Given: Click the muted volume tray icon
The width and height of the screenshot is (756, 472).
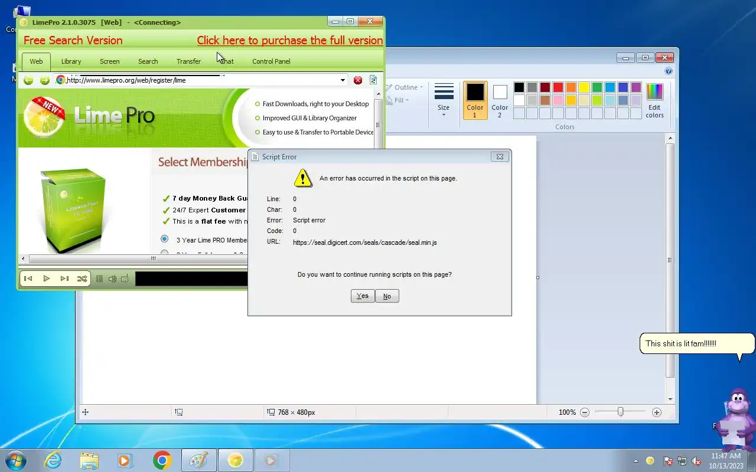Looking at the screenshot, I should (696, 461).
